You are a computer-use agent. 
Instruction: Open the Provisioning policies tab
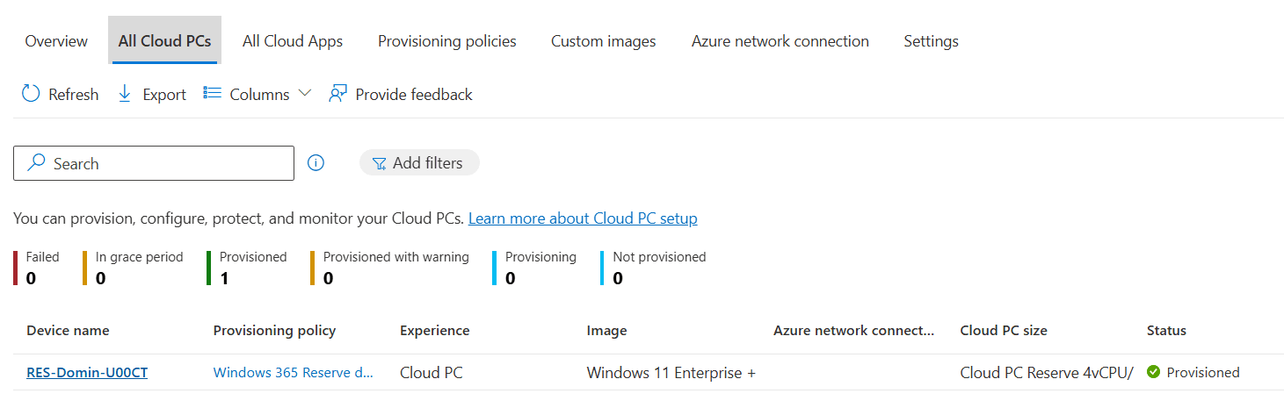[x=447, y=41]
